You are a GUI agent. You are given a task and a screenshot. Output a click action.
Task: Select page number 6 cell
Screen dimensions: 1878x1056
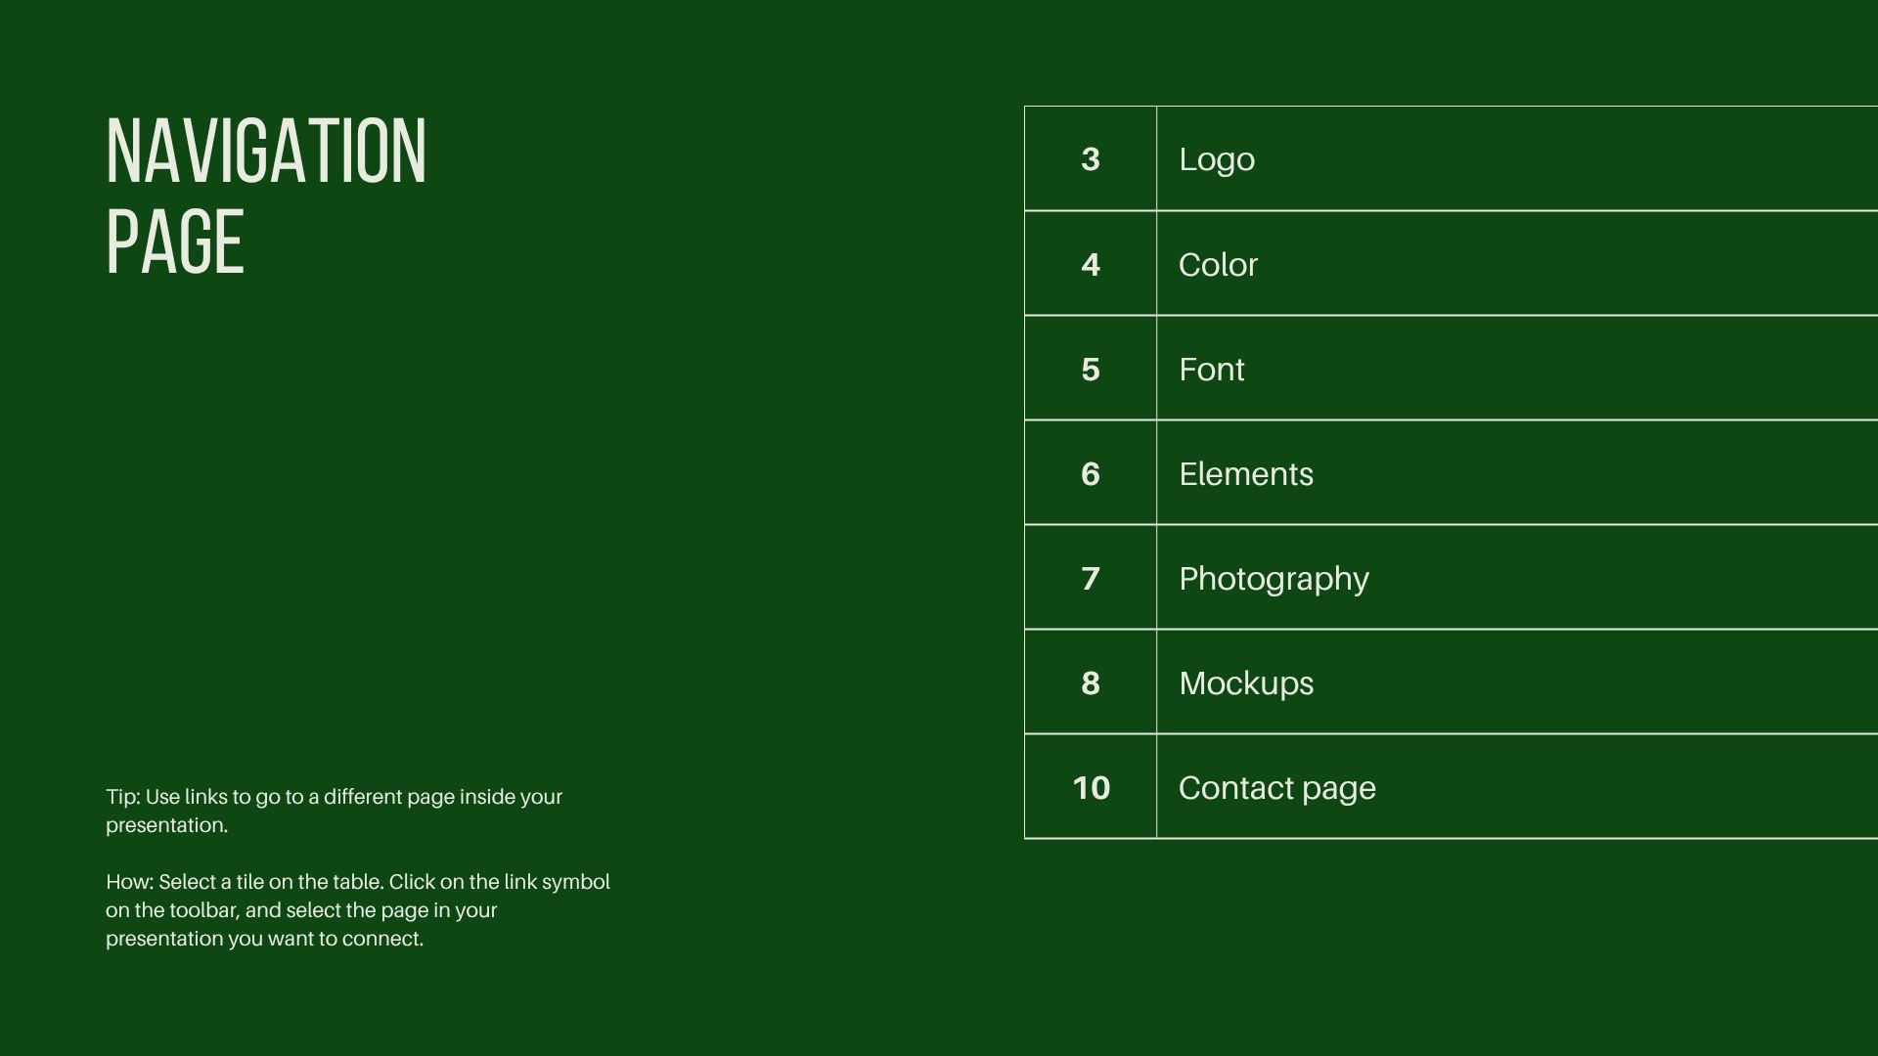click(x=1091, y=474)
